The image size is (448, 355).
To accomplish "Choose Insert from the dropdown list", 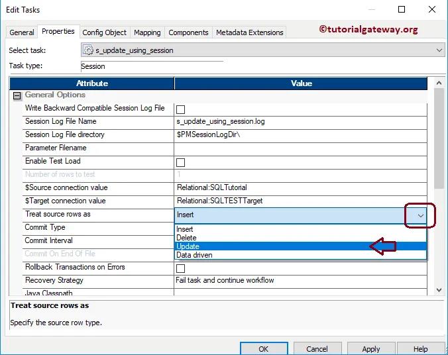I will point(300,229).
